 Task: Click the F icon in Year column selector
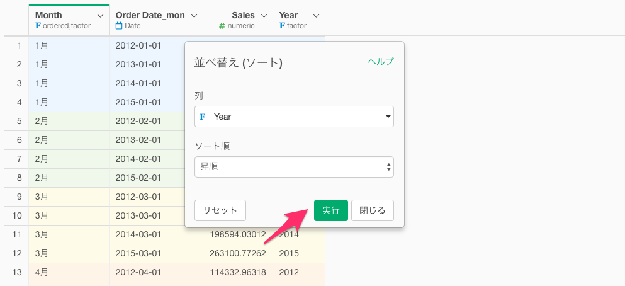tap(203, 117)
